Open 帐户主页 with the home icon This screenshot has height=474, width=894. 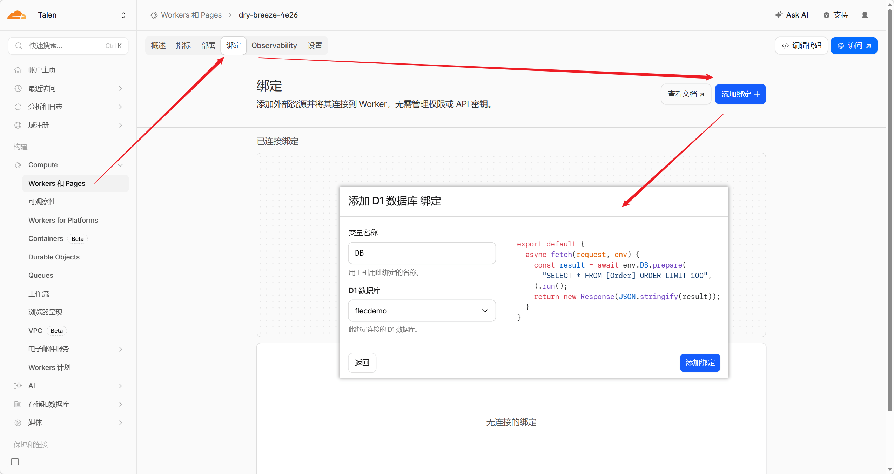click(18, 69)
